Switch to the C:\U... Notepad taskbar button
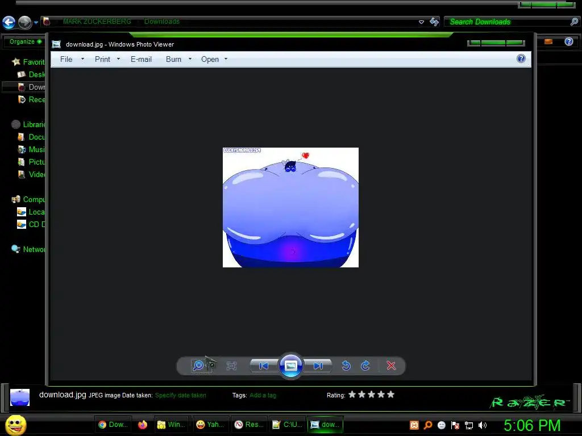The height and width of the screenshot is (436, 582). [x=287, y=425]
